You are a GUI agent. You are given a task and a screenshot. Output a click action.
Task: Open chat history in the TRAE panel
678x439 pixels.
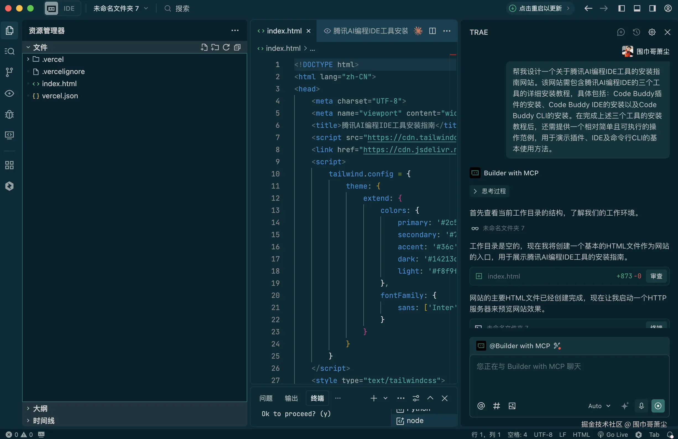(637, 32)
